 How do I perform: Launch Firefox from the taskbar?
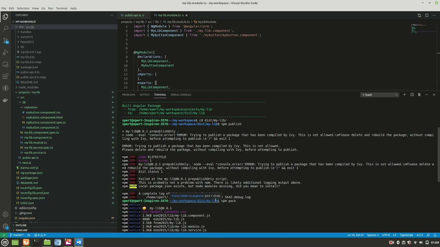coord(26,242)
